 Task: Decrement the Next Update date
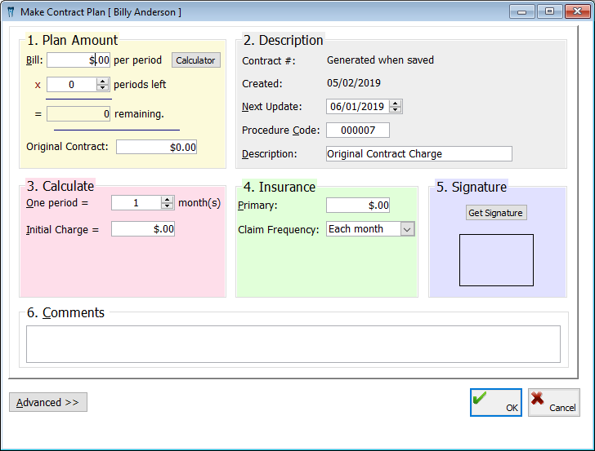[396, 110]
